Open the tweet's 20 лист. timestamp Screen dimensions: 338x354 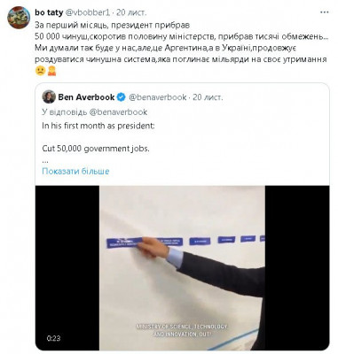click(x=131, y=12)
